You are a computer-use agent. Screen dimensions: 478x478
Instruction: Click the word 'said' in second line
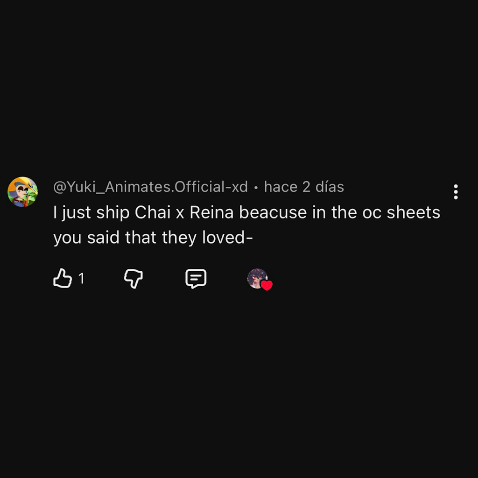tap(103, 237)
